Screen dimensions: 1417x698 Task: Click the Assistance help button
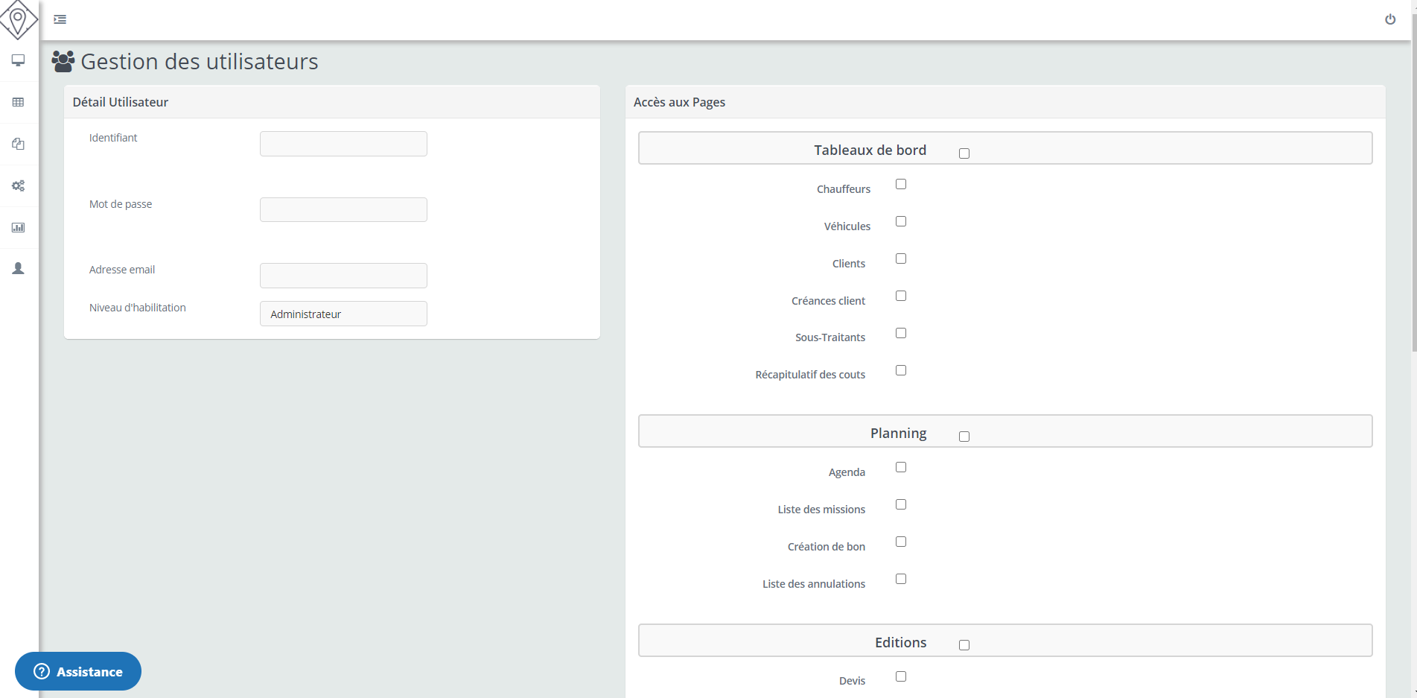pos(78,671)
